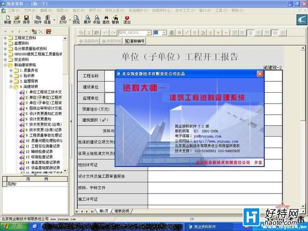
Task: Click the Paste icon in format toolbar
Action: click(x=97, y=33)
